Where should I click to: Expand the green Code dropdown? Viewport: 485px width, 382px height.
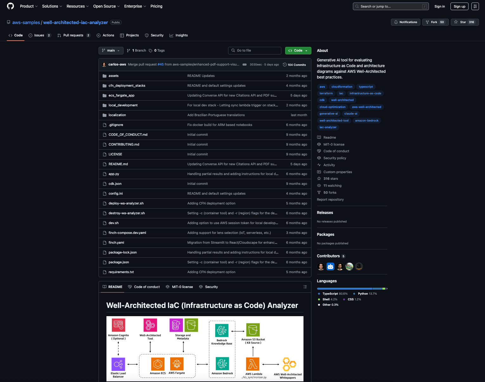pyautogui.click(x=298, y=51)
